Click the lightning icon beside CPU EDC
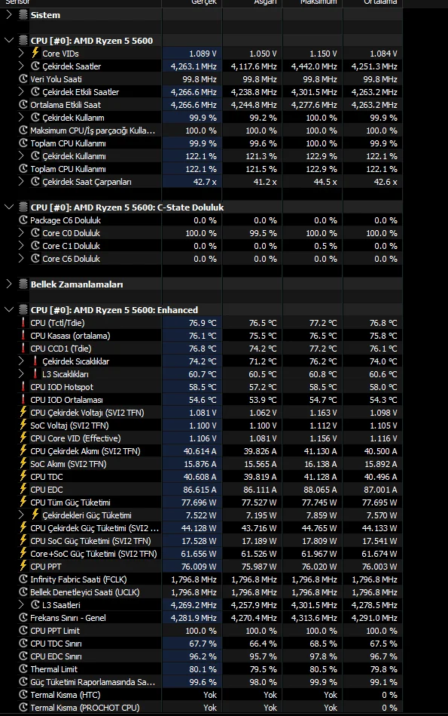The image size is (448, 716). [x=23, y=489]
